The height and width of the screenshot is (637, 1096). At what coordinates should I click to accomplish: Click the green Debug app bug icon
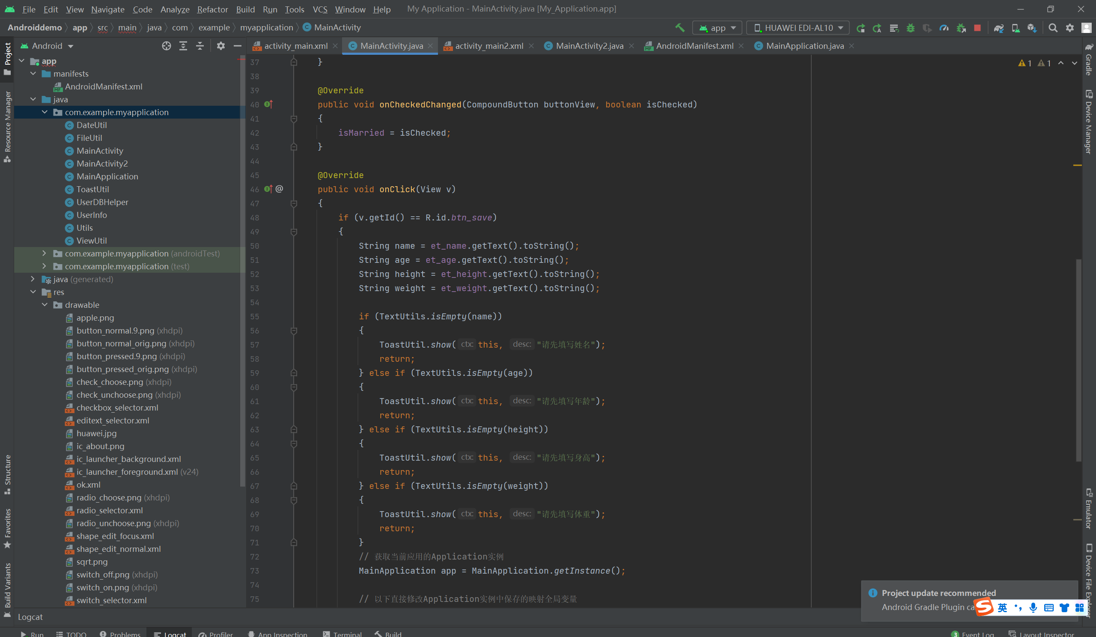(910, 28)
